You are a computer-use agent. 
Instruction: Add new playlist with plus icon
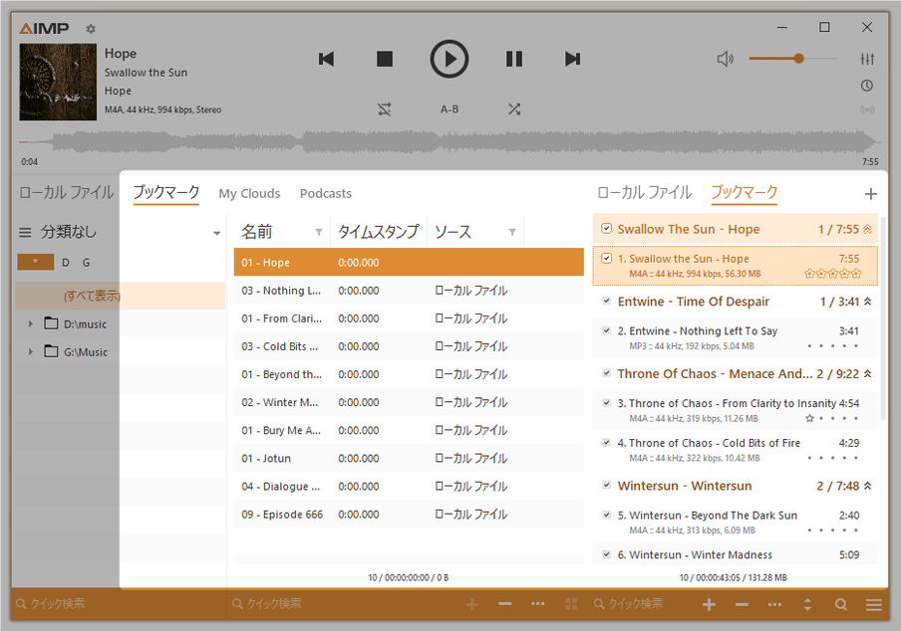tap(870, 194)
